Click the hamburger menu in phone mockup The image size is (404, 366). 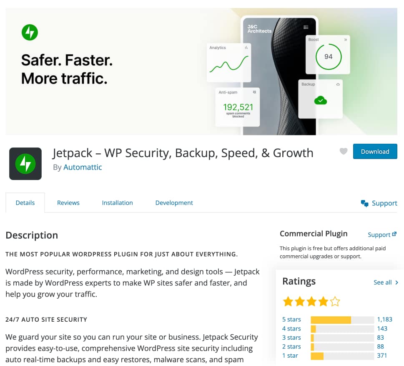306,27
